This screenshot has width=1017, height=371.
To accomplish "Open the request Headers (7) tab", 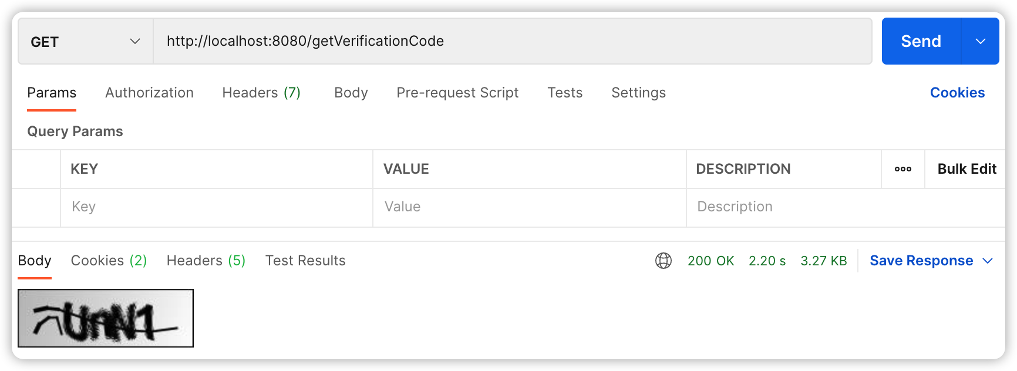I will click(261, 93).
